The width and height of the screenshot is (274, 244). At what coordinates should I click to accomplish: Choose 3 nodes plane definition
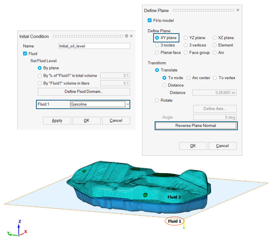tap(157, 45)
